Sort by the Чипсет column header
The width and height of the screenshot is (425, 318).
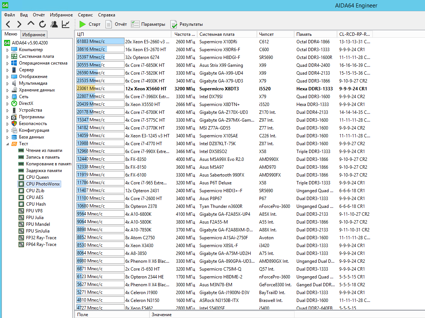276,34
